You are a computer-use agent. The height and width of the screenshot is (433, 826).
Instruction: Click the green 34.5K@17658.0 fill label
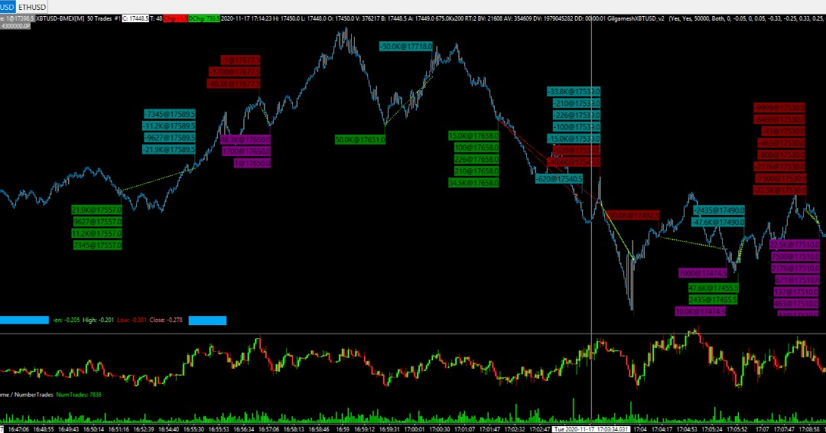coord(473,184)
